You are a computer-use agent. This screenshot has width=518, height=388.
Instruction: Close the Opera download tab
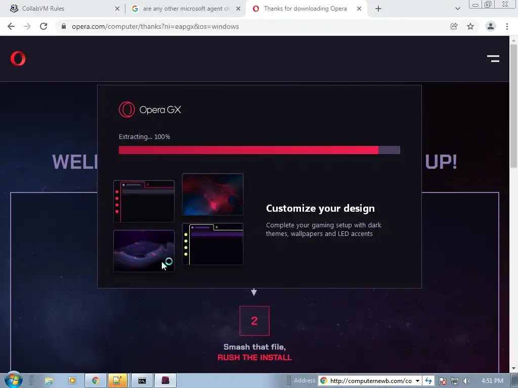359,9
